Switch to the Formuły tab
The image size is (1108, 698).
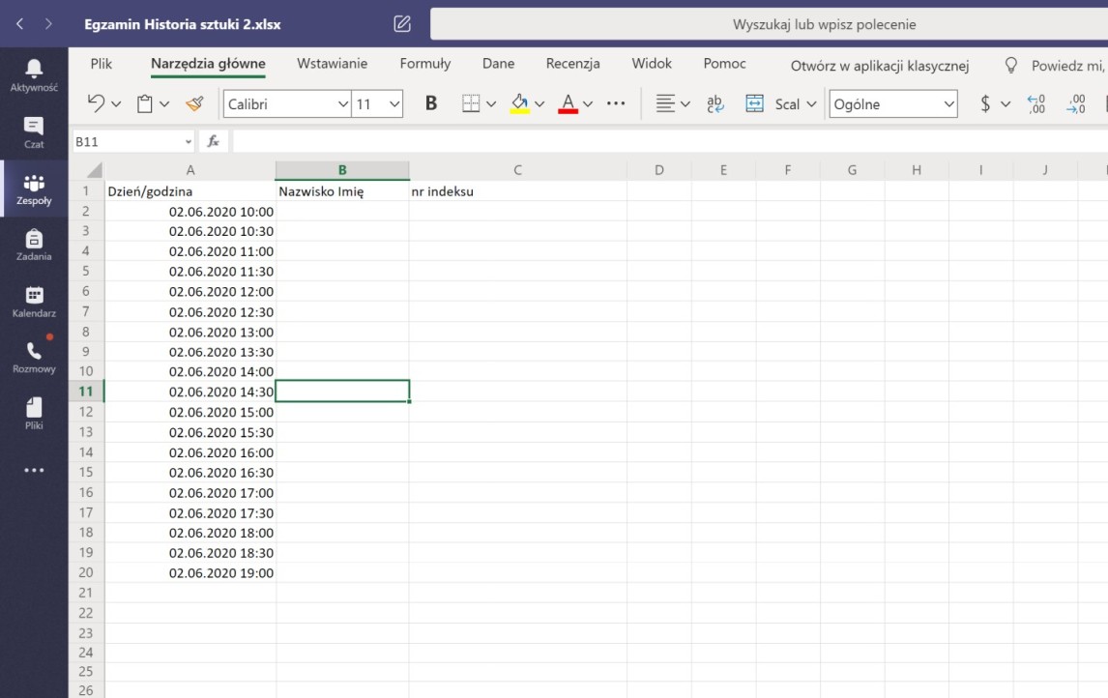point(425,64)
